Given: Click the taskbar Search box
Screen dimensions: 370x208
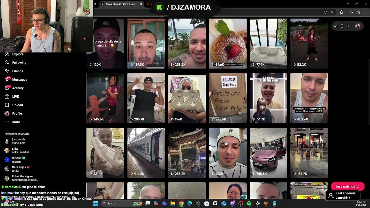Looking at the screenshot, I should [x=121, y=203].
